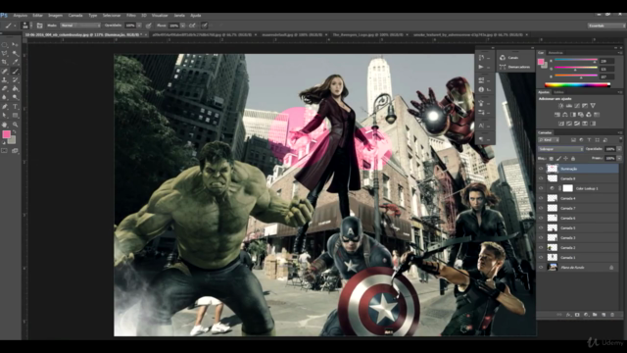Toggle pressure for opacity button
This screenshot has height=353, width=627.
[x=148, y=25]
